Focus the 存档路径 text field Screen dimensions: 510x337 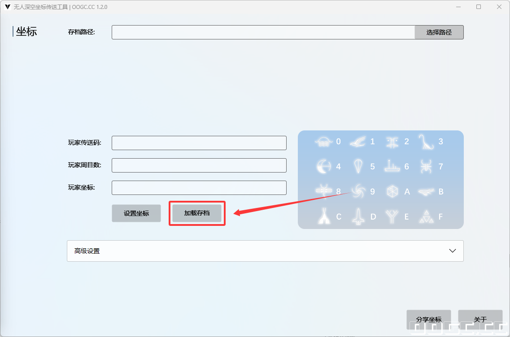(263, 32)
